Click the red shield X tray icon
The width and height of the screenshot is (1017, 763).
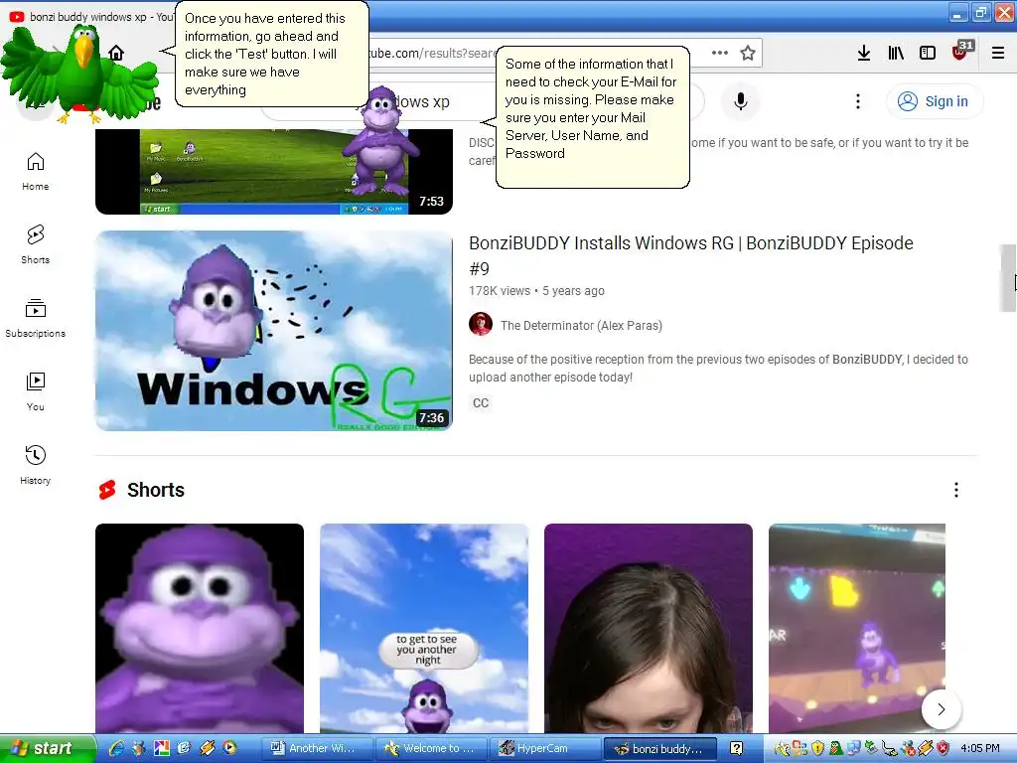(944, 748)
